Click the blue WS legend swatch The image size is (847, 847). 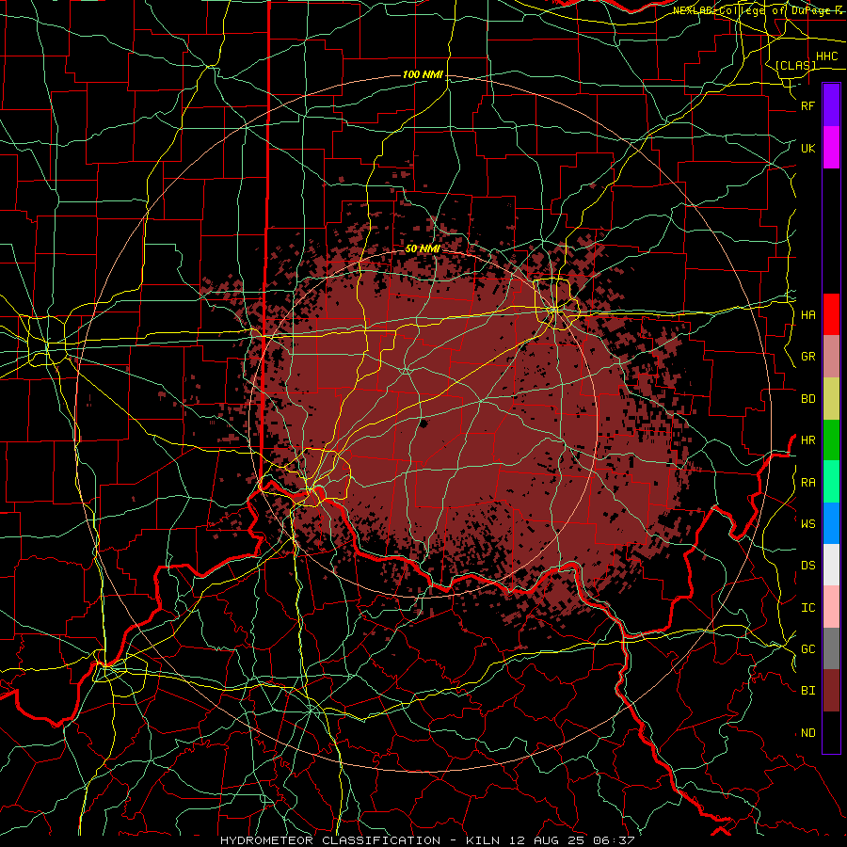(831, 523)
